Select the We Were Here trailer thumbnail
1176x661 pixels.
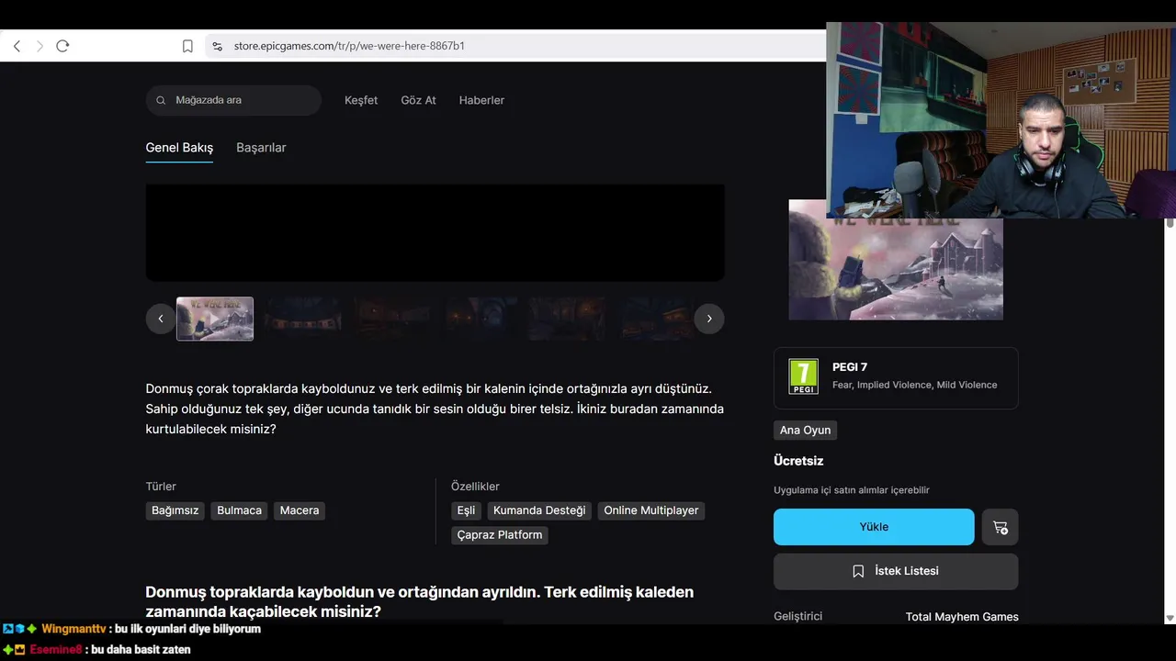point(215,319)
